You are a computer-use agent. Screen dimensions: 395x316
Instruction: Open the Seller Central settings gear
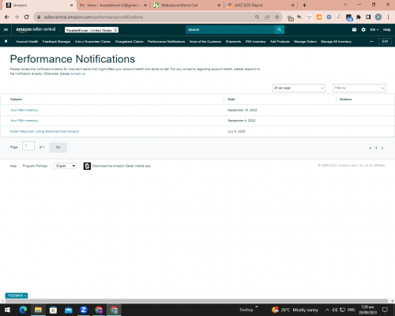point(363,30)
